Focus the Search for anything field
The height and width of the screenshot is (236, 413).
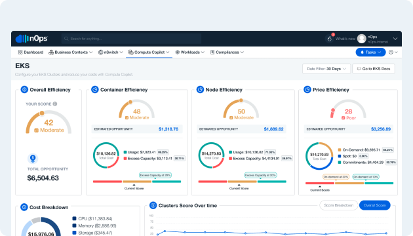tap(131, 39)
